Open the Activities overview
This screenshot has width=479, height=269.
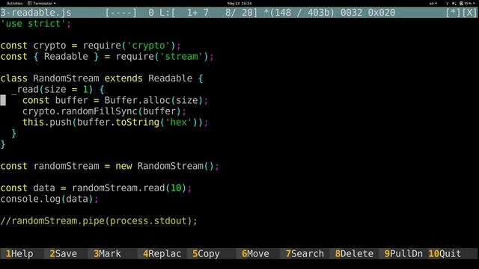[x=15, y=3]
